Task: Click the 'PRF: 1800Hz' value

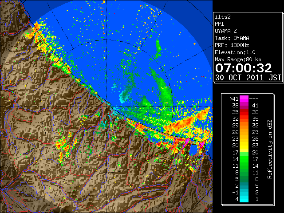Action: click(x=232, y=45)
